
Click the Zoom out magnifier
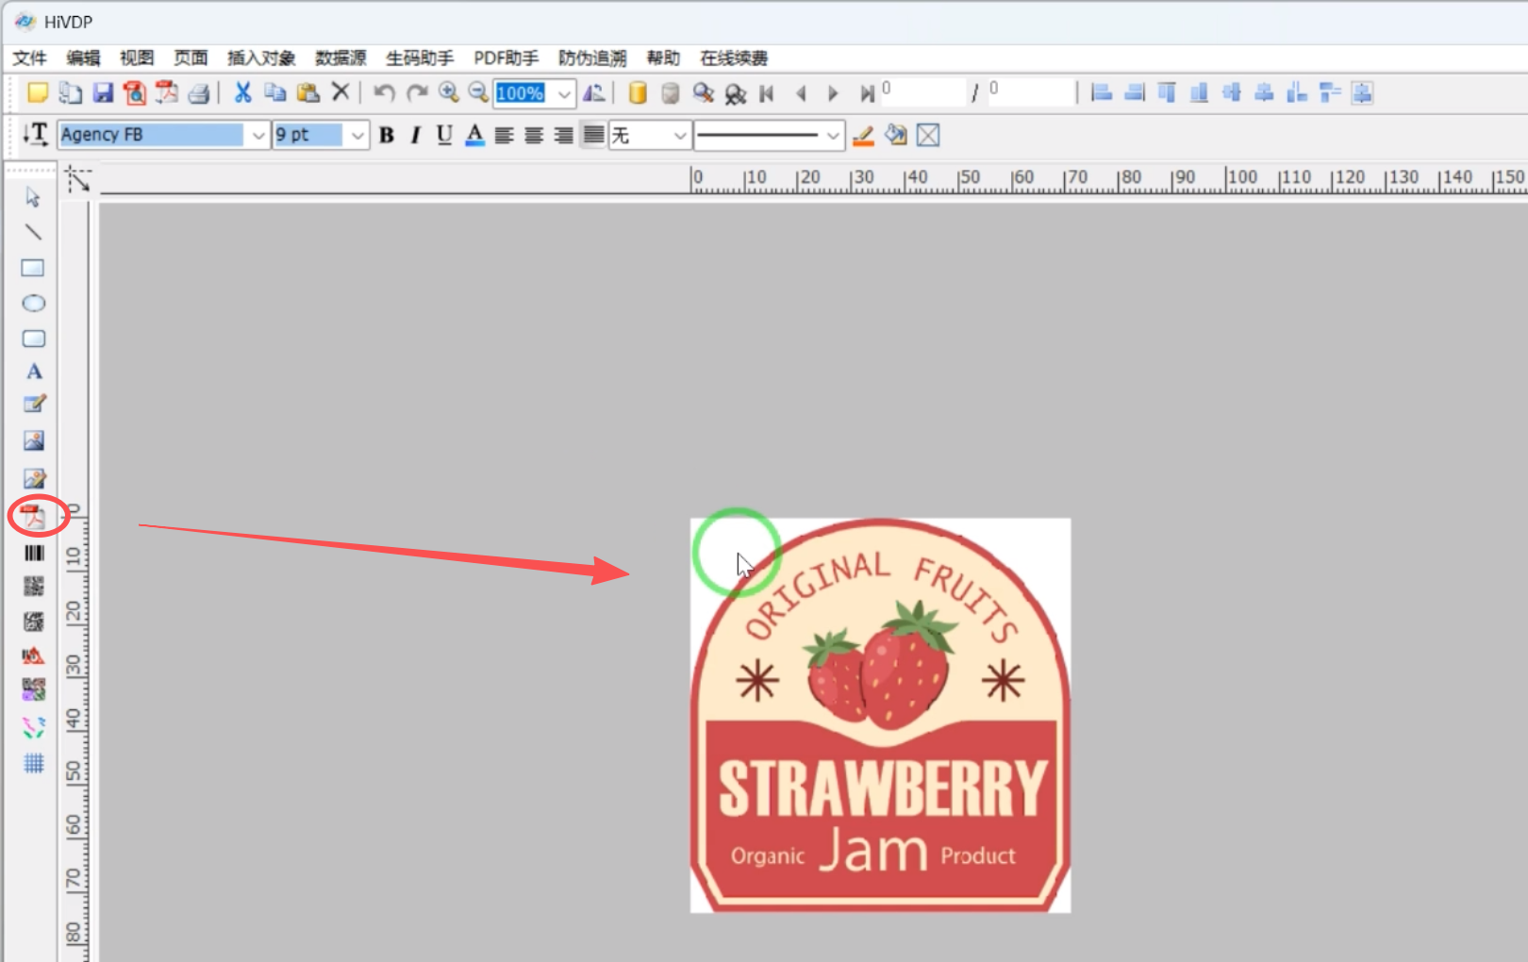[x=479, y=92]
